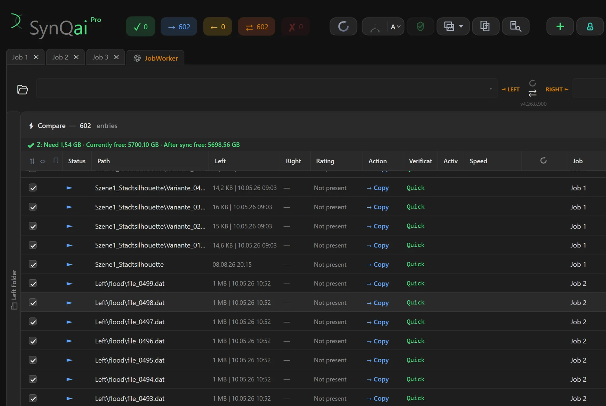Click the status arrow icon for Variante_04

[x=69, y=188]
